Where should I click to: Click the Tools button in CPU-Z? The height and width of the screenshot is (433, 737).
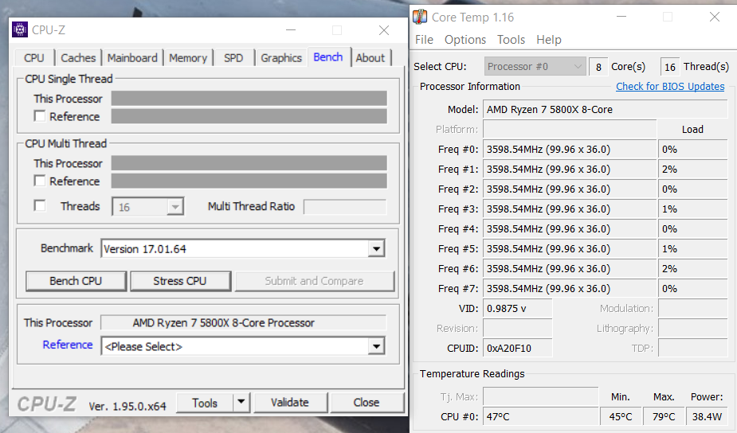(x=205, y=403)
